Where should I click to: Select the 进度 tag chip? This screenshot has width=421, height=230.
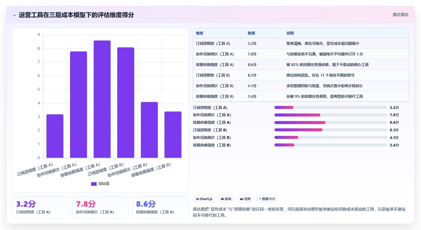(x=245, y=199)
